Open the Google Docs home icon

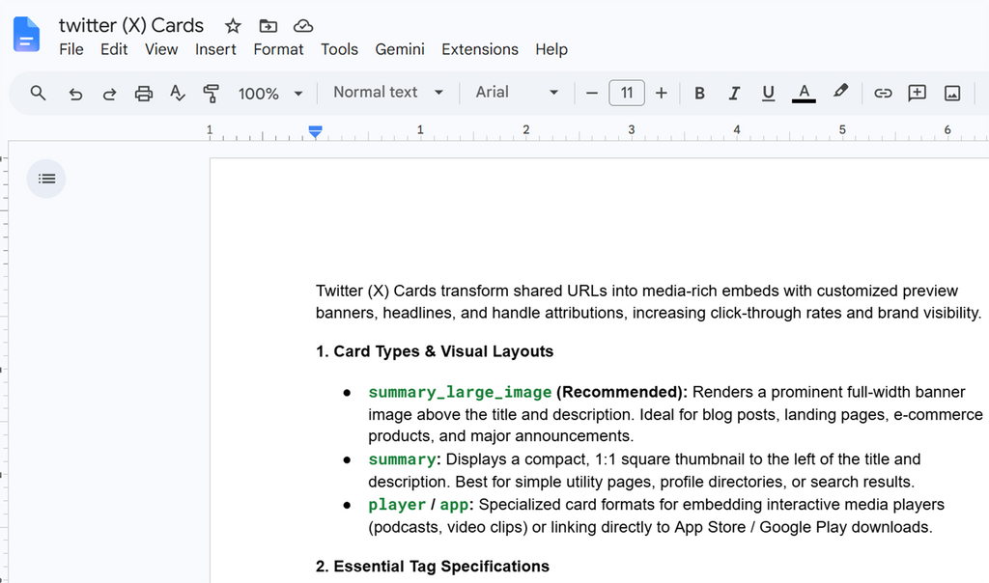tap(26, 35)
